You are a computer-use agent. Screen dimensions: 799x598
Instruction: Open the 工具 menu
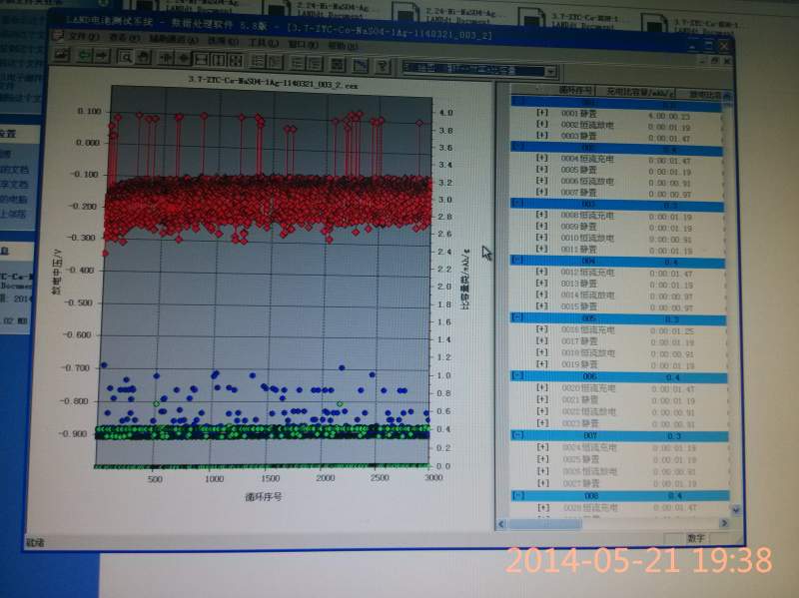(264, 43)
